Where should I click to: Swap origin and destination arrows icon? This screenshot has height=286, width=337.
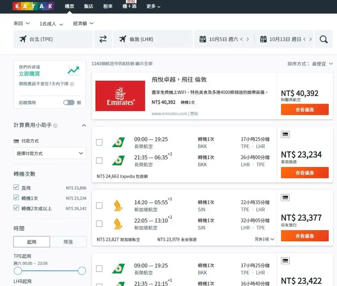(x=103, y=39)
